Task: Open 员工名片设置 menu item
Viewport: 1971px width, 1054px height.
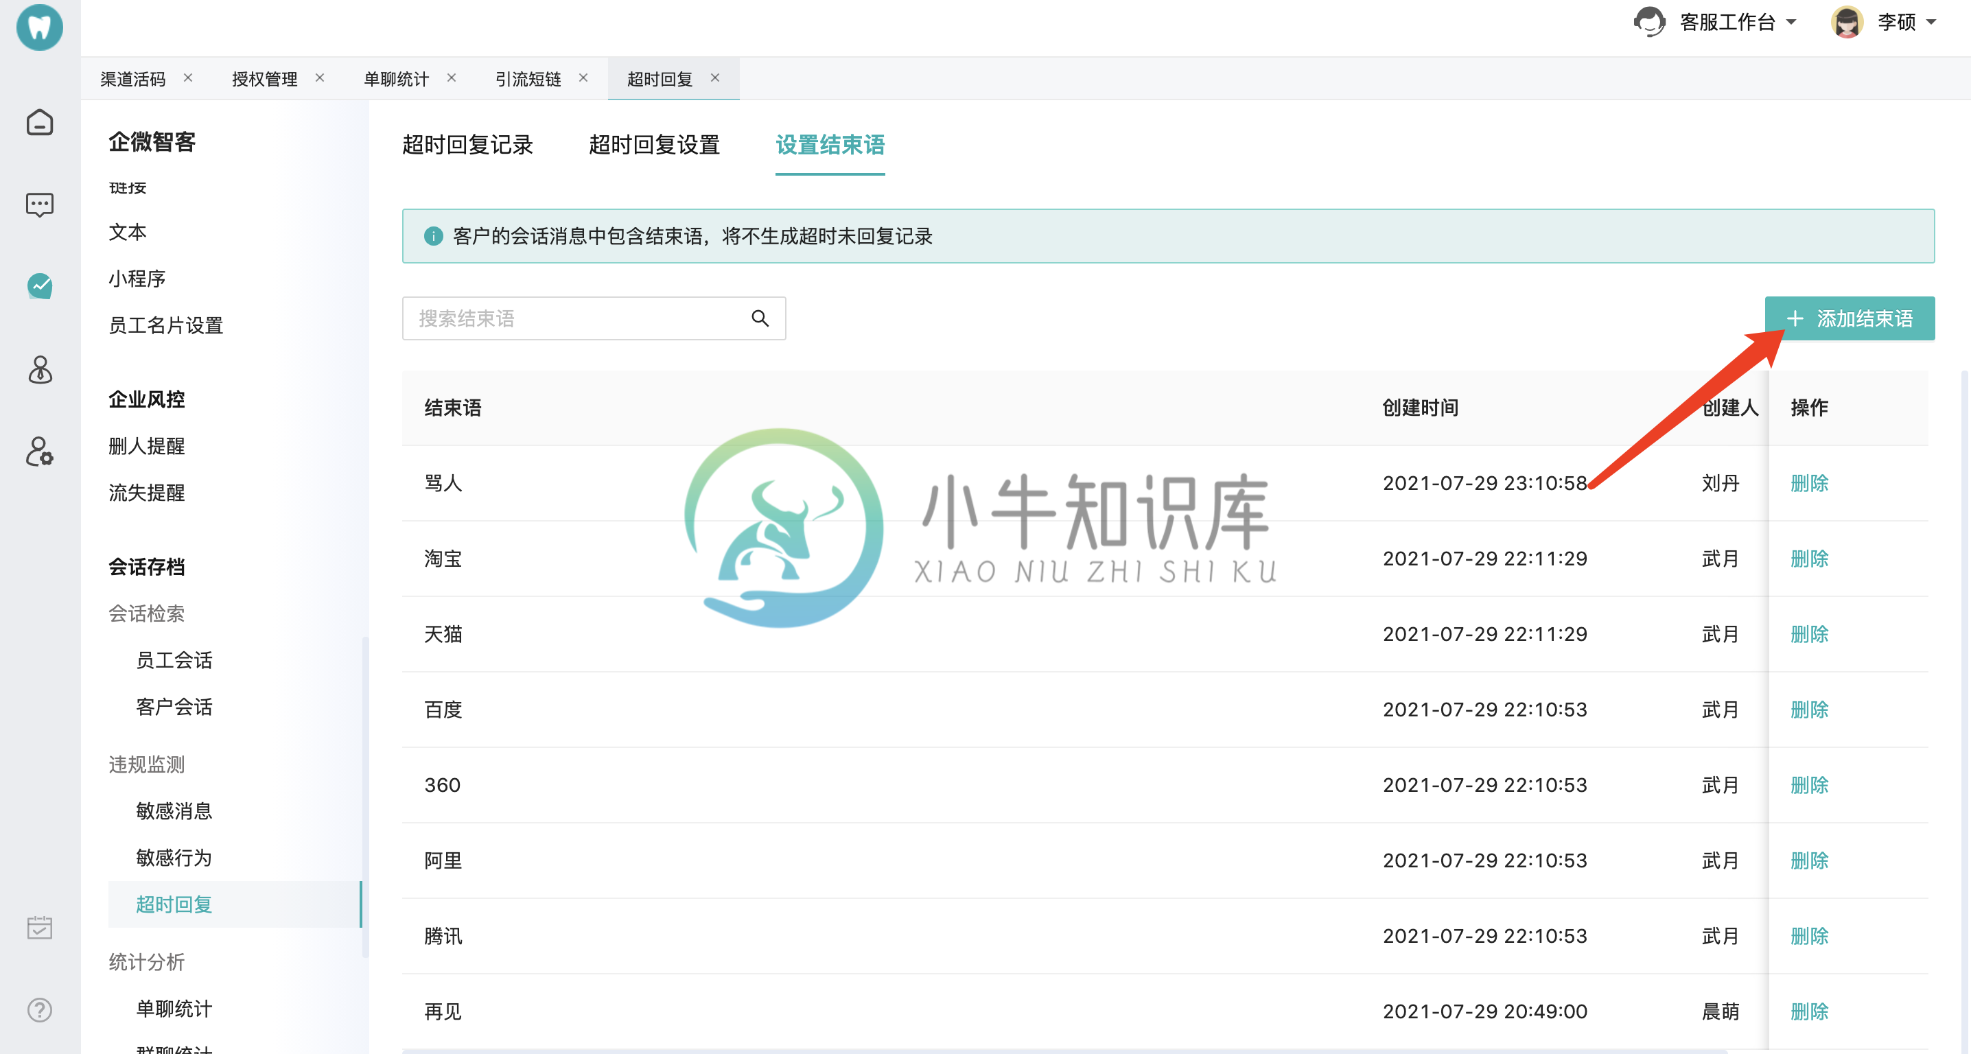Action: [x=165, y=326]
